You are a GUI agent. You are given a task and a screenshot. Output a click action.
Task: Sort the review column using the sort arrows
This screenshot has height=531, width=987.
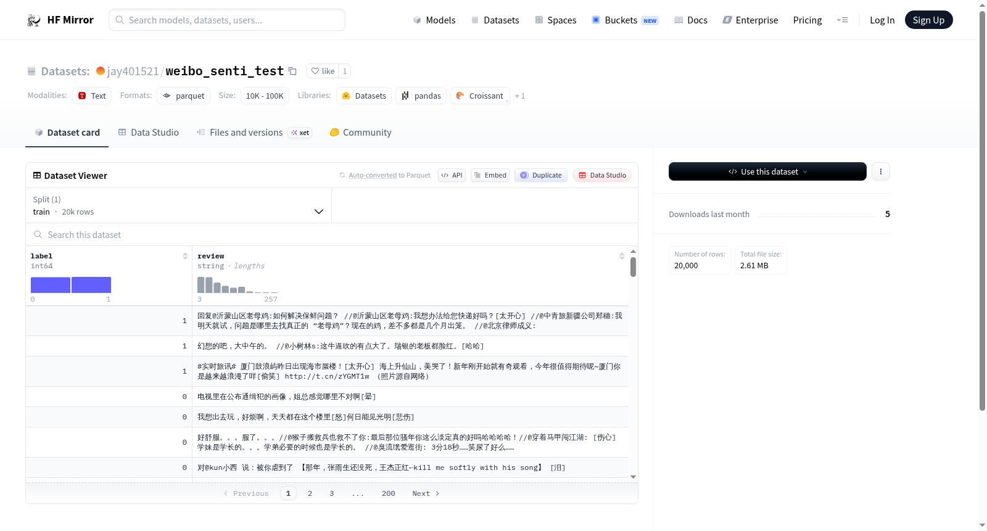tap(622, 256)
